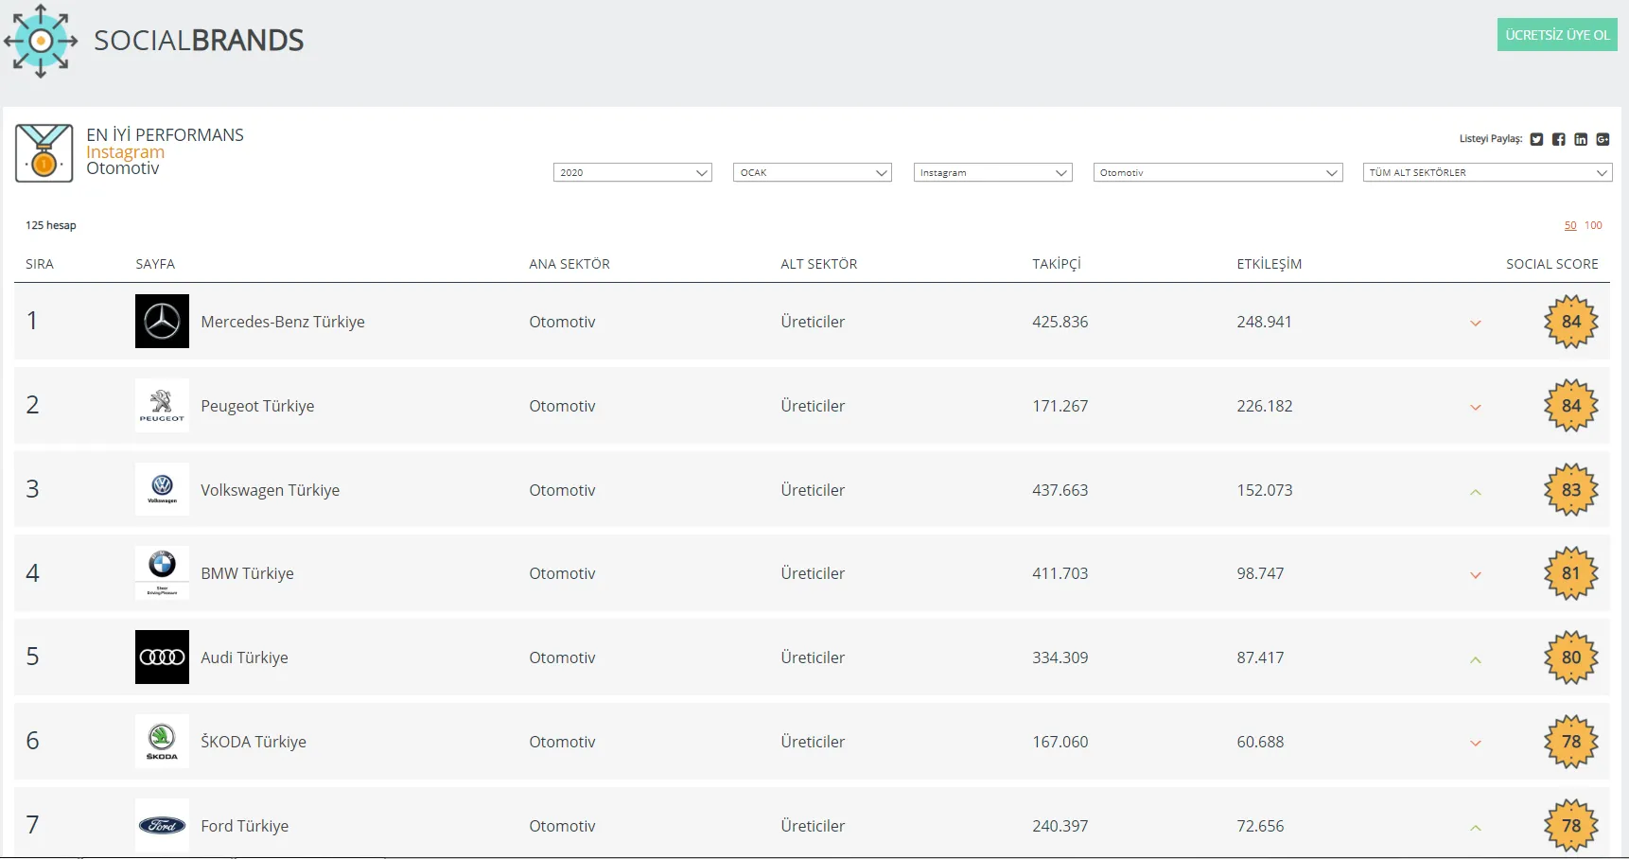Click the ETKİLEŞİM column header

pos(1270,264)
